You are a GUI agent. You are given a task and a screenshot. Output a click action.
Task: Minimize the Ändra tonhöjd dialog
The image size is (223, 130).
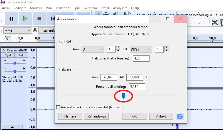click(x=155, y=19)
